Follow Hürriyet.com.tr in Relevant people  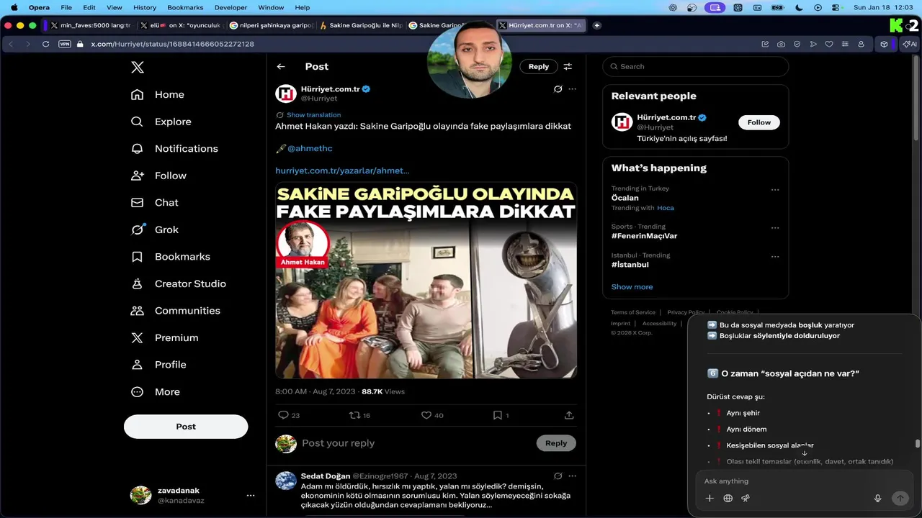pyautogui.click(x=758, y=122)
